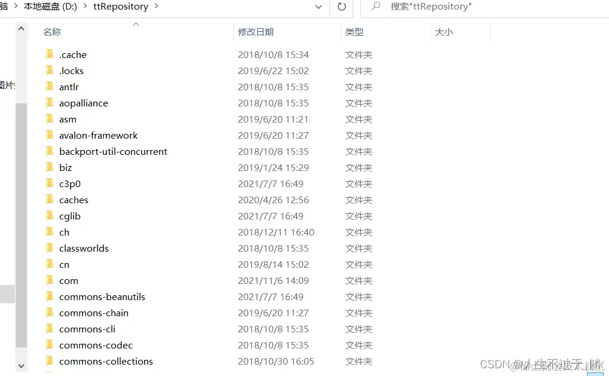The image size is (609, 376).
Task: Select the .cache folder name
Action: point(73,55)
